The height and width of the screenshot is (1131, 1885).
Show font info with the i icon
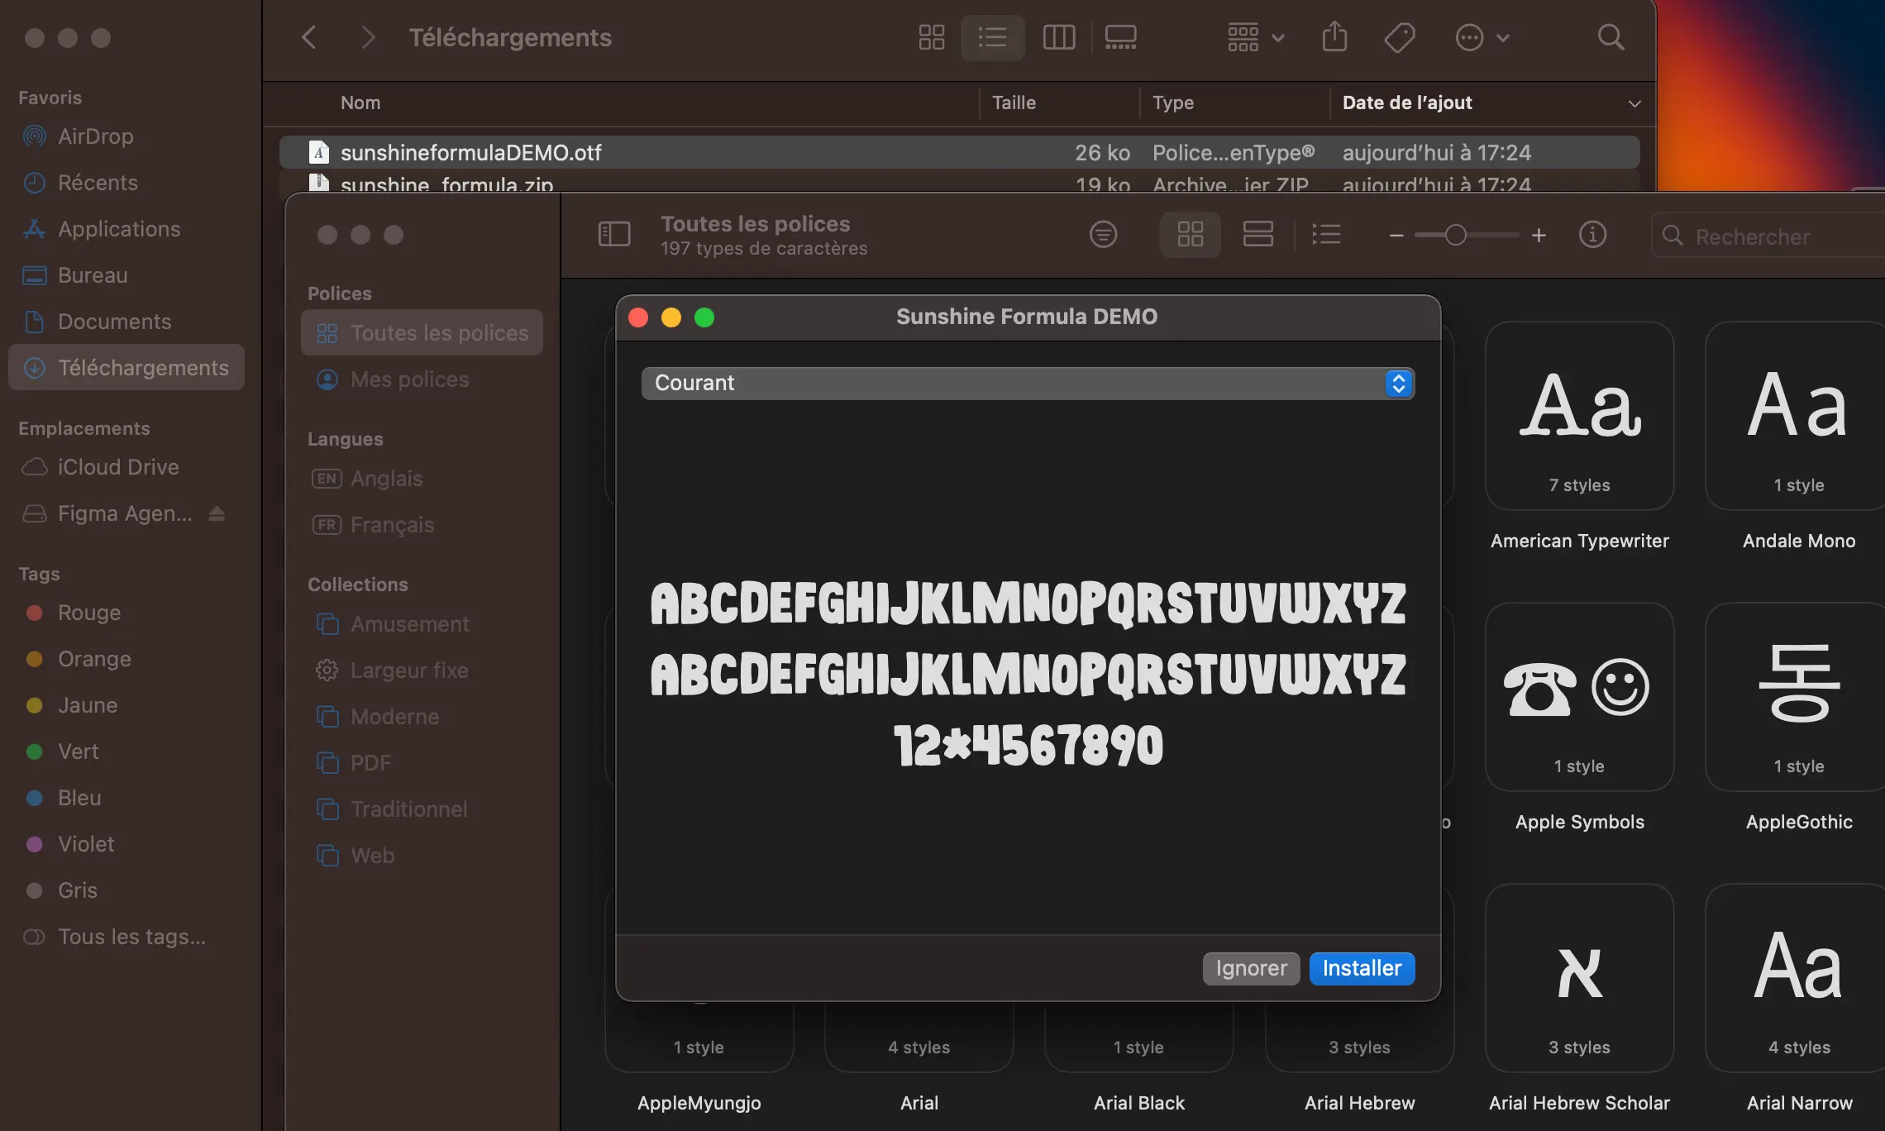1592,235
